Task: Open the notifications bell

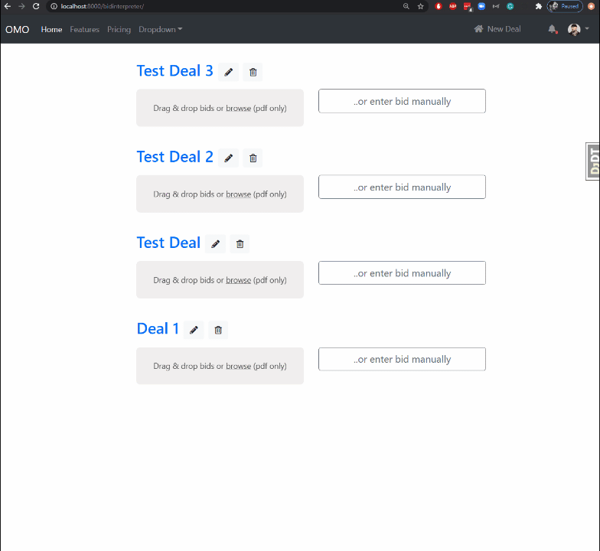Action: point(552,29)
